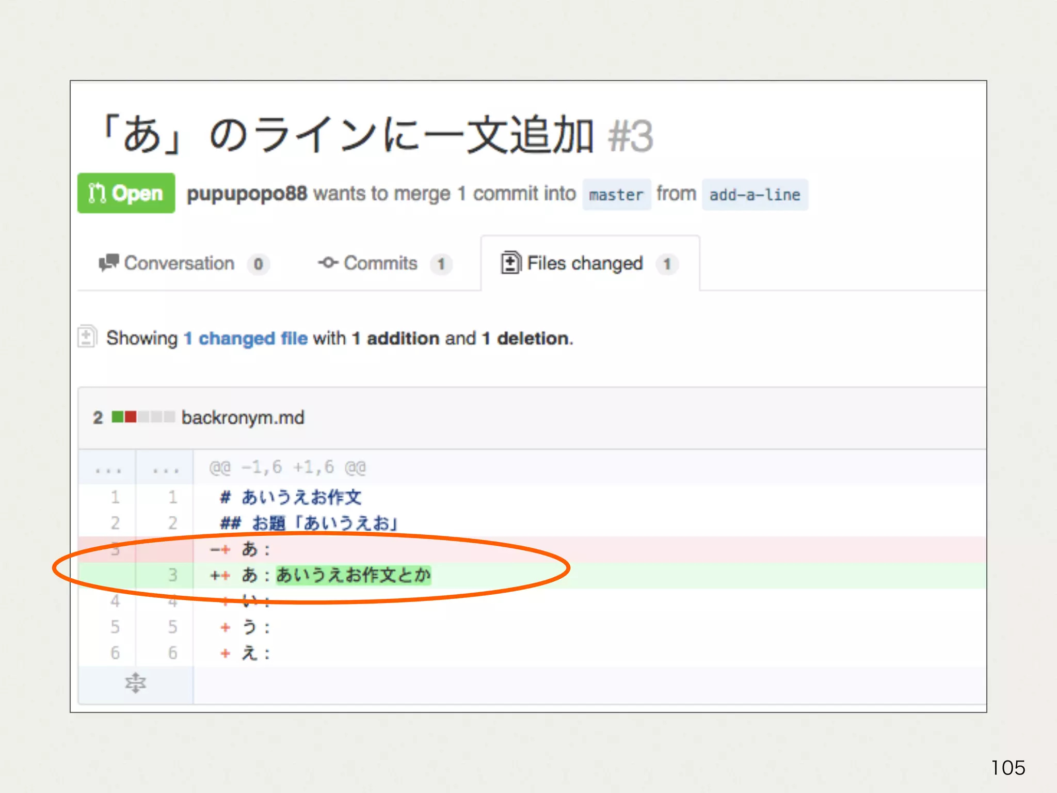Click the Commits tab commit icon

coord(328,263)
